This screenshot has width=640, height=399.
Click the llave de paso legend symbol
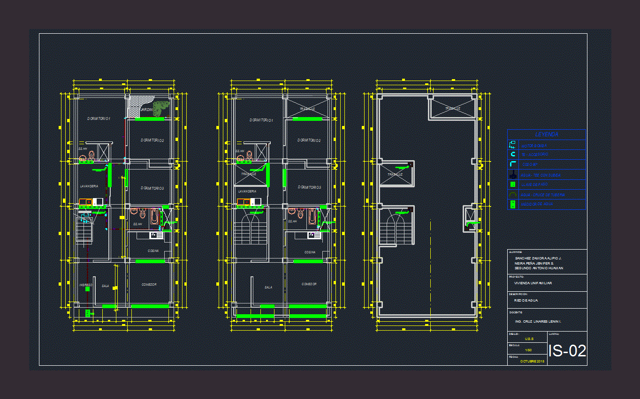(513, 185)
